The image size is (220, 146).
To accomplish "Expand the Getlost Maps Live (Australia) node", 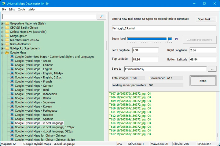I will [2, 32].
